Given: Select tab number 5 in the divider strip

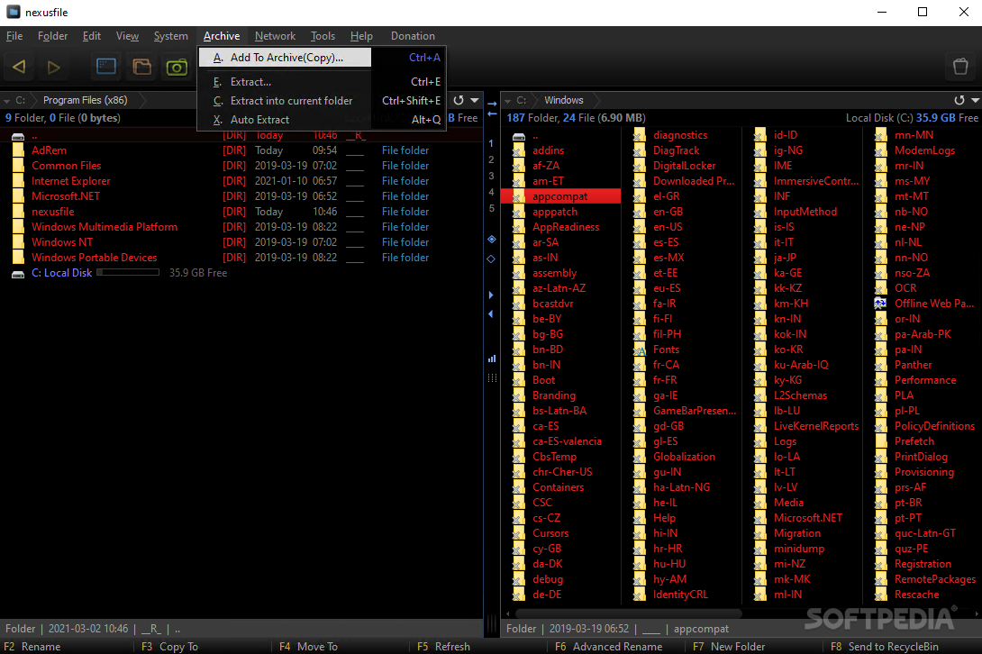Looking at the screenshot, I should (x=491, y=209).
